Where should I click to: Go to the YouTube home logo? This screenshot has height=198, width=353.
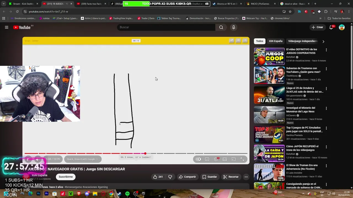point(22,27)
